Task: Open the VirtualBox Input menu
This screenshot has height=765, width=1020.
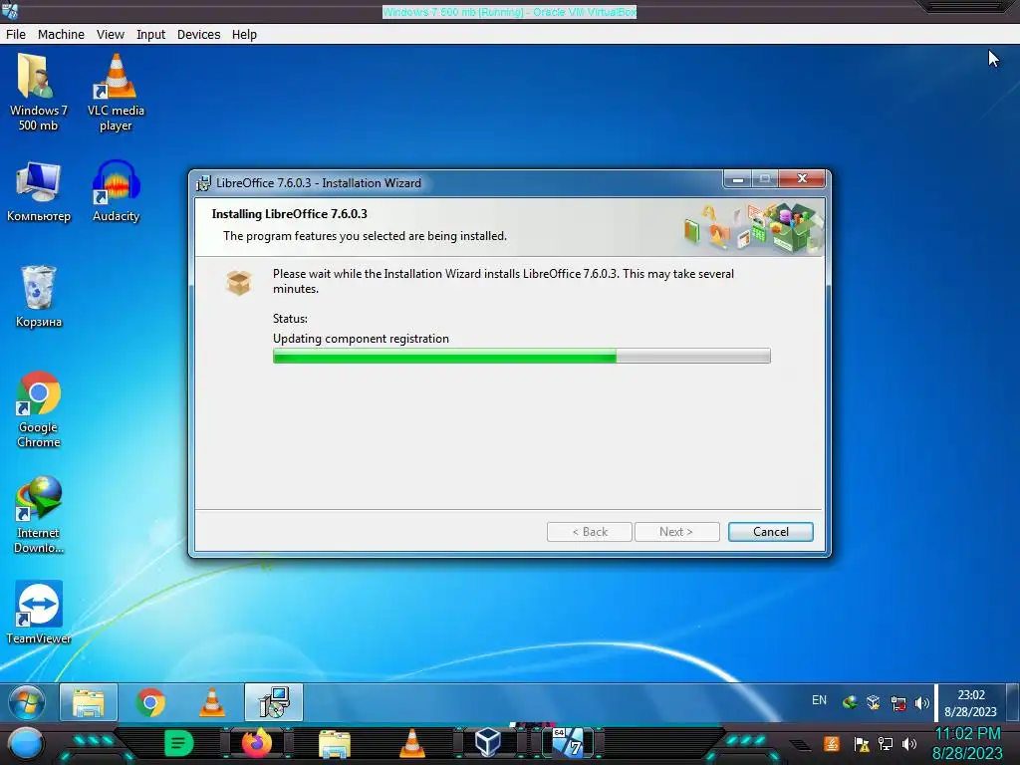Action: [x=150, y=35]
